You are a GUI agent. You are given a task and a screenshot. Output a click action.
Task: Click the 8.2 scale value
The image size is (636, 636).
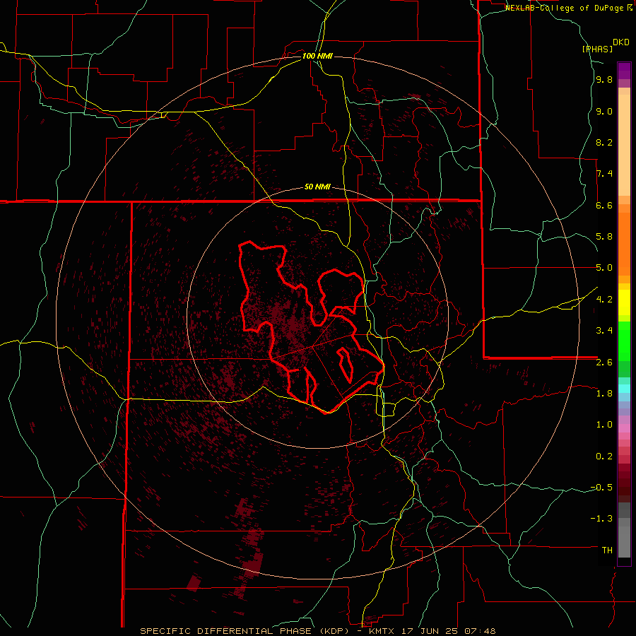pyautogui.click(x=604, y=142)
